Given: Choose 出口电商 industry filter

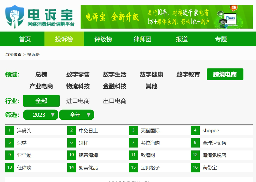Looking at the screenshot, I should tap(115, 101).
